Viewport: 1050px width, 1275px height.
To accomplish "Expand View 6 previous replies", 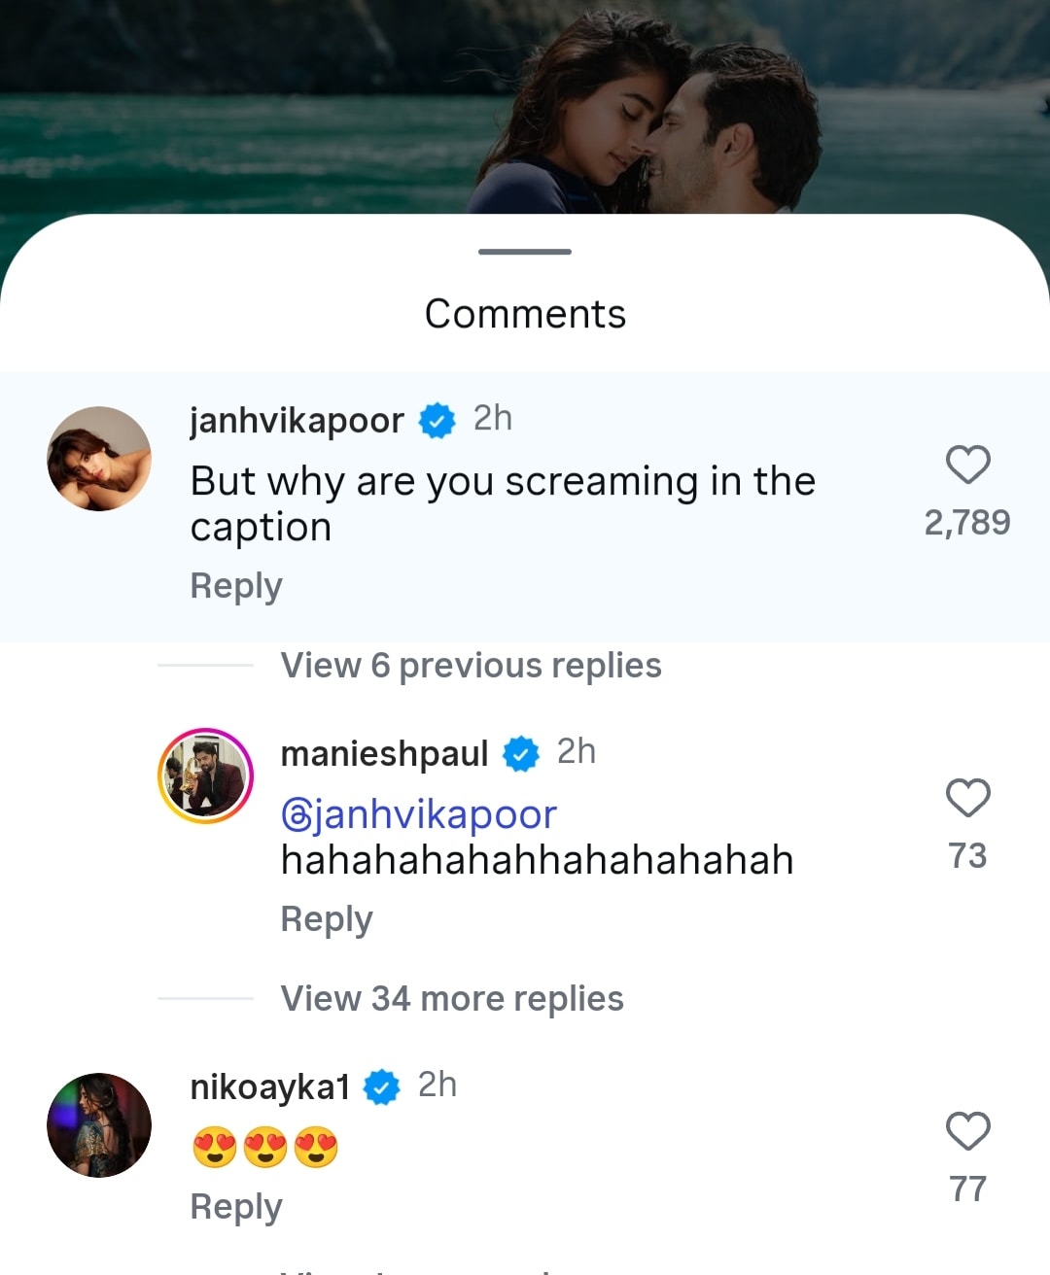I will click(x=471, y=666).
